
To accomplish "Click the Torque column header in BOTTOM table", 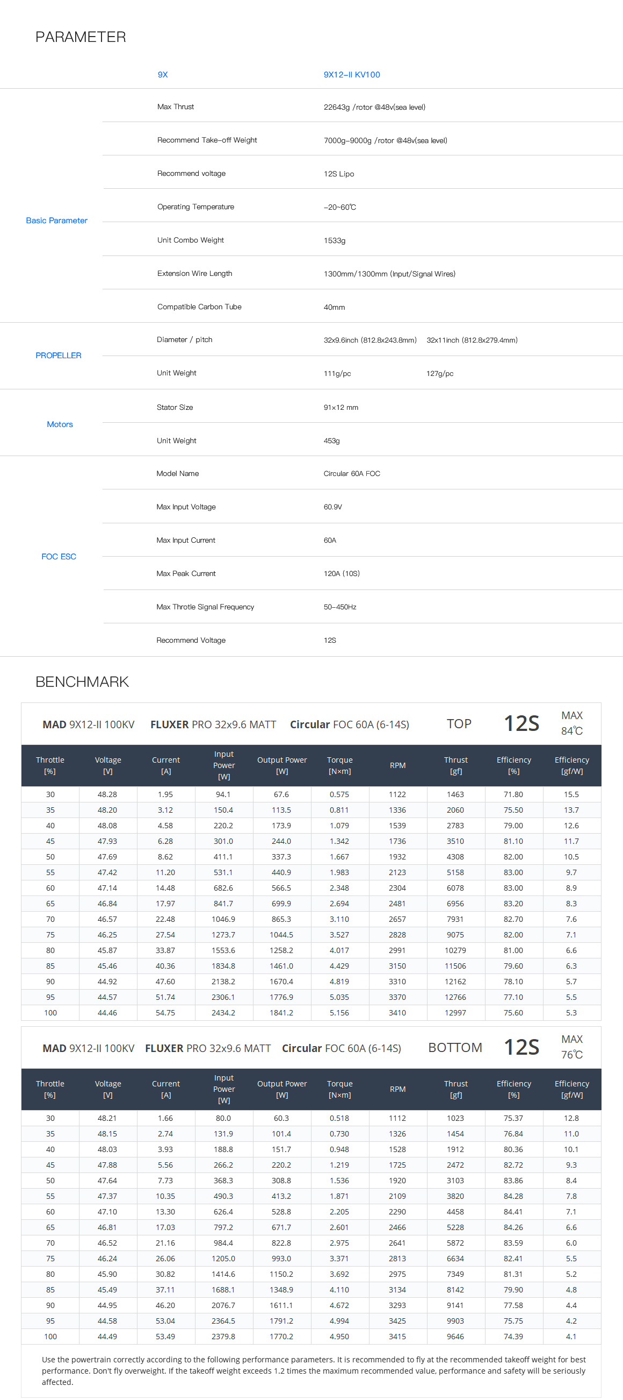I will pyautogui.click(x=340, y=1089).
